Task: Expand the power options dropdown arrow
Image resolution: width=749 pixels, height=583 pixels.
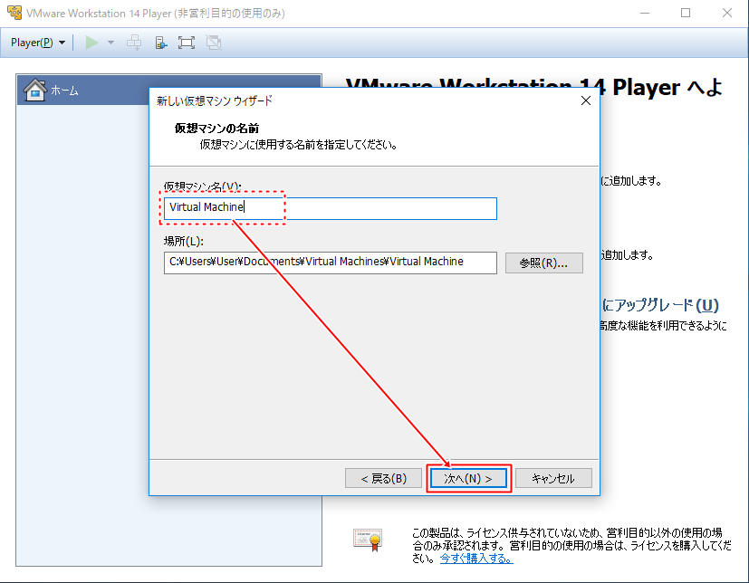Action: coord(110,43)
